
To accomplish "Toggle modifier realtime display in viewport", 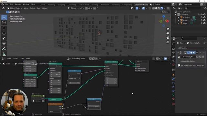I will click(191, 53).
